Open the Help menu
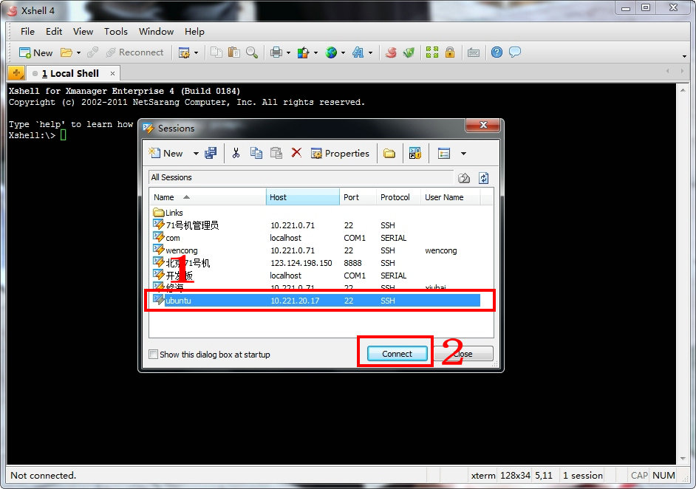Viewport: 696px width, 489px height. pyautogui.click(x=194, y=32)
